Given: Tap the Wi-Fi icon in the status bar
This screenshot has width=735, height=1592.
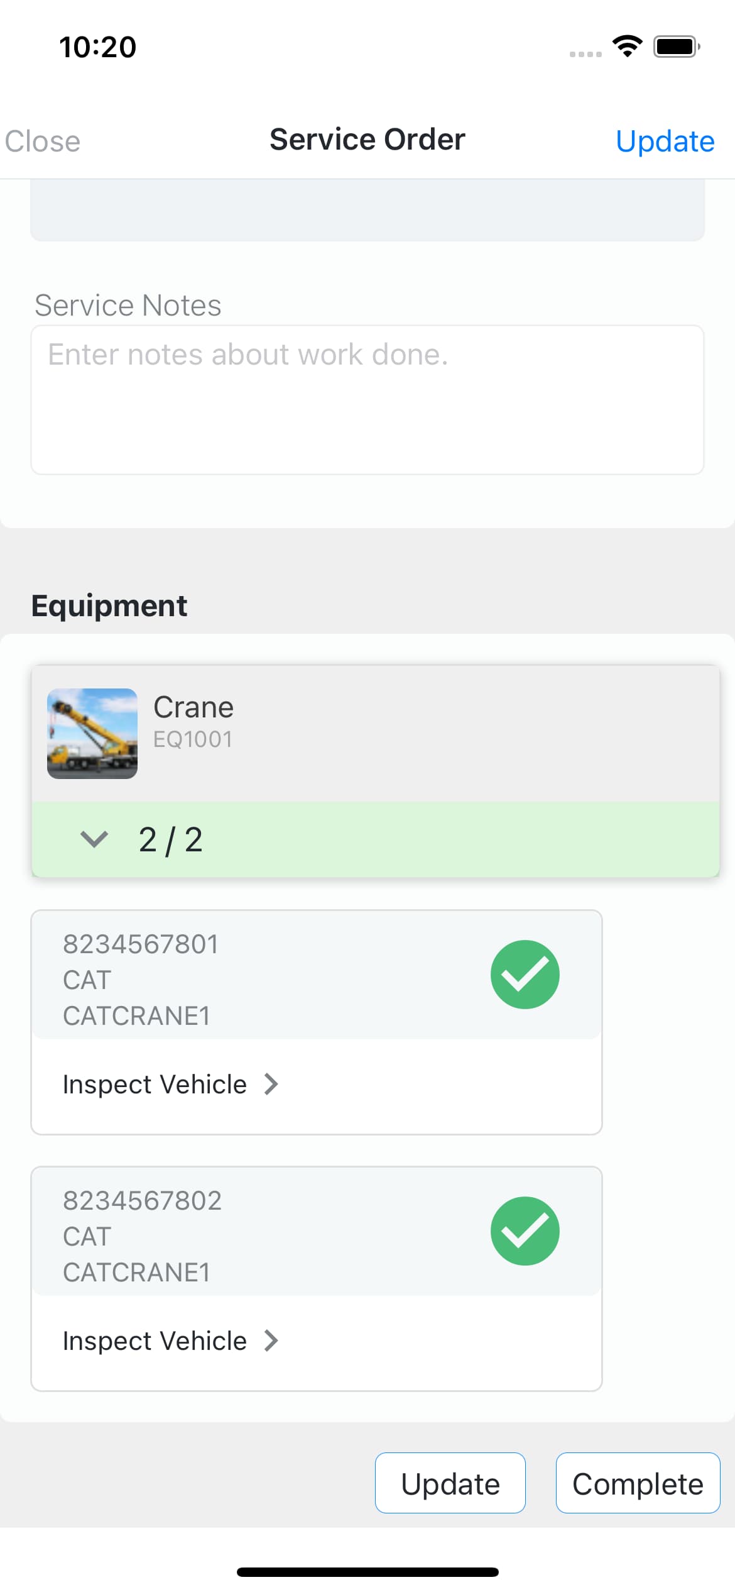Looking at the screenshot, I should pyautogui.click(x=626, y=45).
